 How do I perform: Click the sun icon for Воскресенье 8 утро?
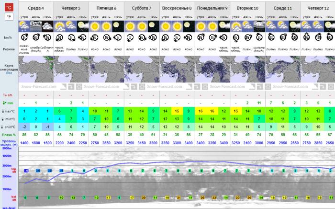point(165,26)
